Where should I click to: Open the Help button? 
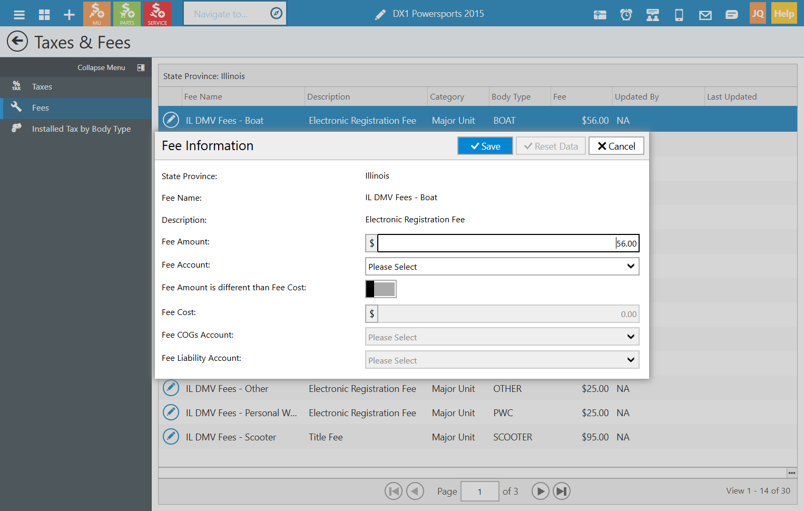click(x=784, y=14)
